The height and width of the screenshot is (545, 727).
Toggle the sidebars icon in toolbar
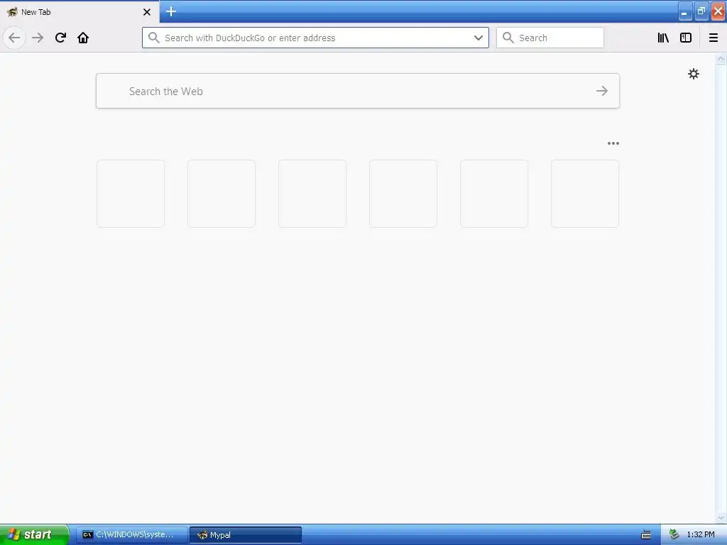[686, 38]
